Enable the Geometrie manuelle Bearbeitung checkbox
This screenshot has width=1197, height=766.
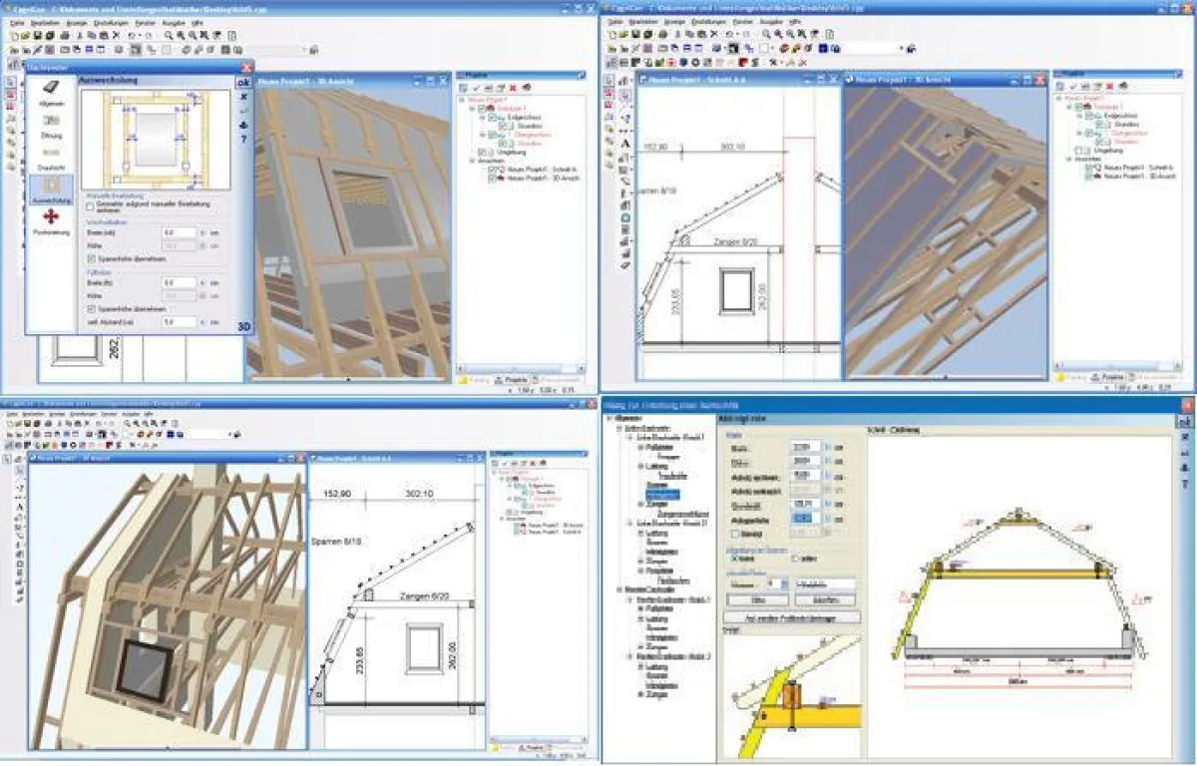(x=91, y=207)
